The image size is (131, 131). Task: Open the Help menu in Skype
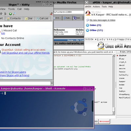point(27,9)
